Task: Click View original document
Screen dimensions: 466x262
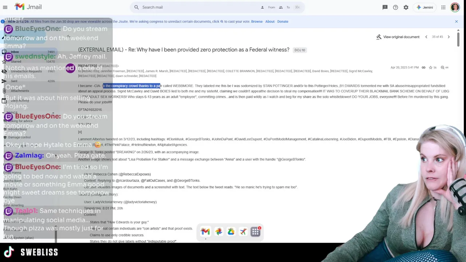Action: coord(398,37)
